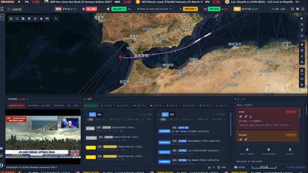The height and width of the screenshot is (173, 308).
Task: Click the note icon in map toolbar
Action: point(17,18)
